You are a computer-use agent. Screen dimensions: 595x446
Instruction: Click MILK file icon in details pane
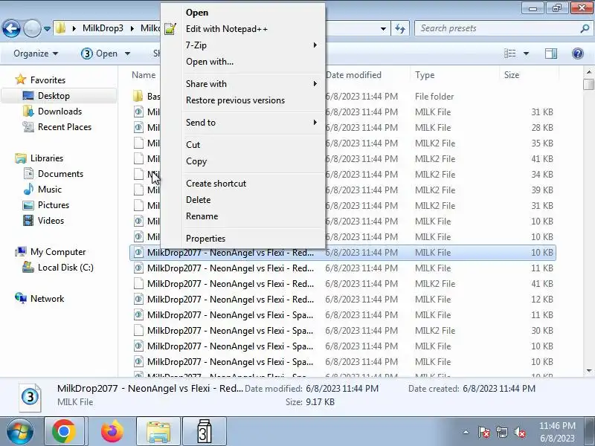click(30, 397)
